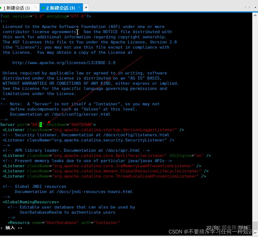Click on JreMemoryLeakPreventionListener text
Image resolution: width=258 pixels, height=237 pixels.
pos(153,166)
